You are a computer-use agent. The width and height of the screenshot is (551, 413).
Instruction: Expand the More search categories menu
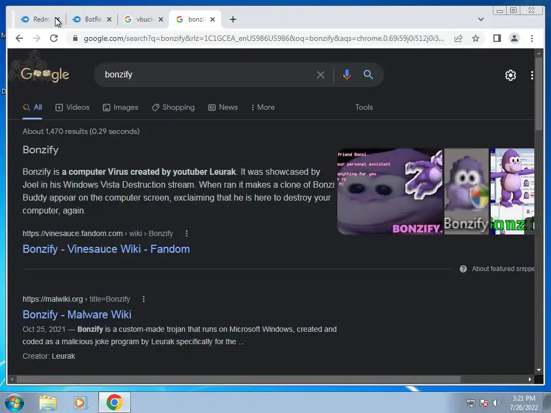click(263, 108)
